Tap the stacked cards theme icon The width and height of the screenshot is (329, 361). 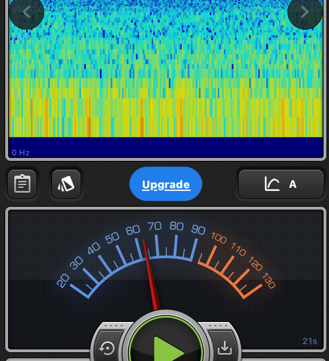[x=66, y=184]
